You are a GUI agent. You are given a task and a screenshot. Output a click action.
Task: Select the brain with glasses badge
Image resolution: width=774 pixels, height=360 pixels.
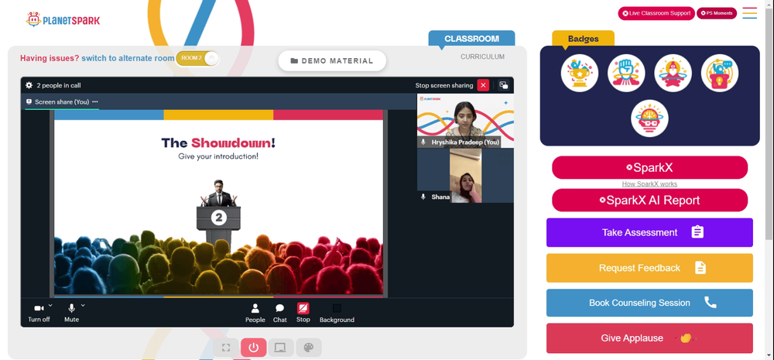pos(649,118)
